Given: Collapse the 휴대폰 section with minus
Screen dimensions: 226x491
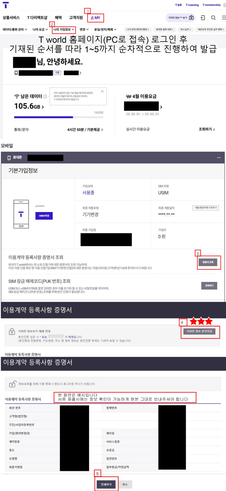Looking at the screenshot, I should 219,158.
